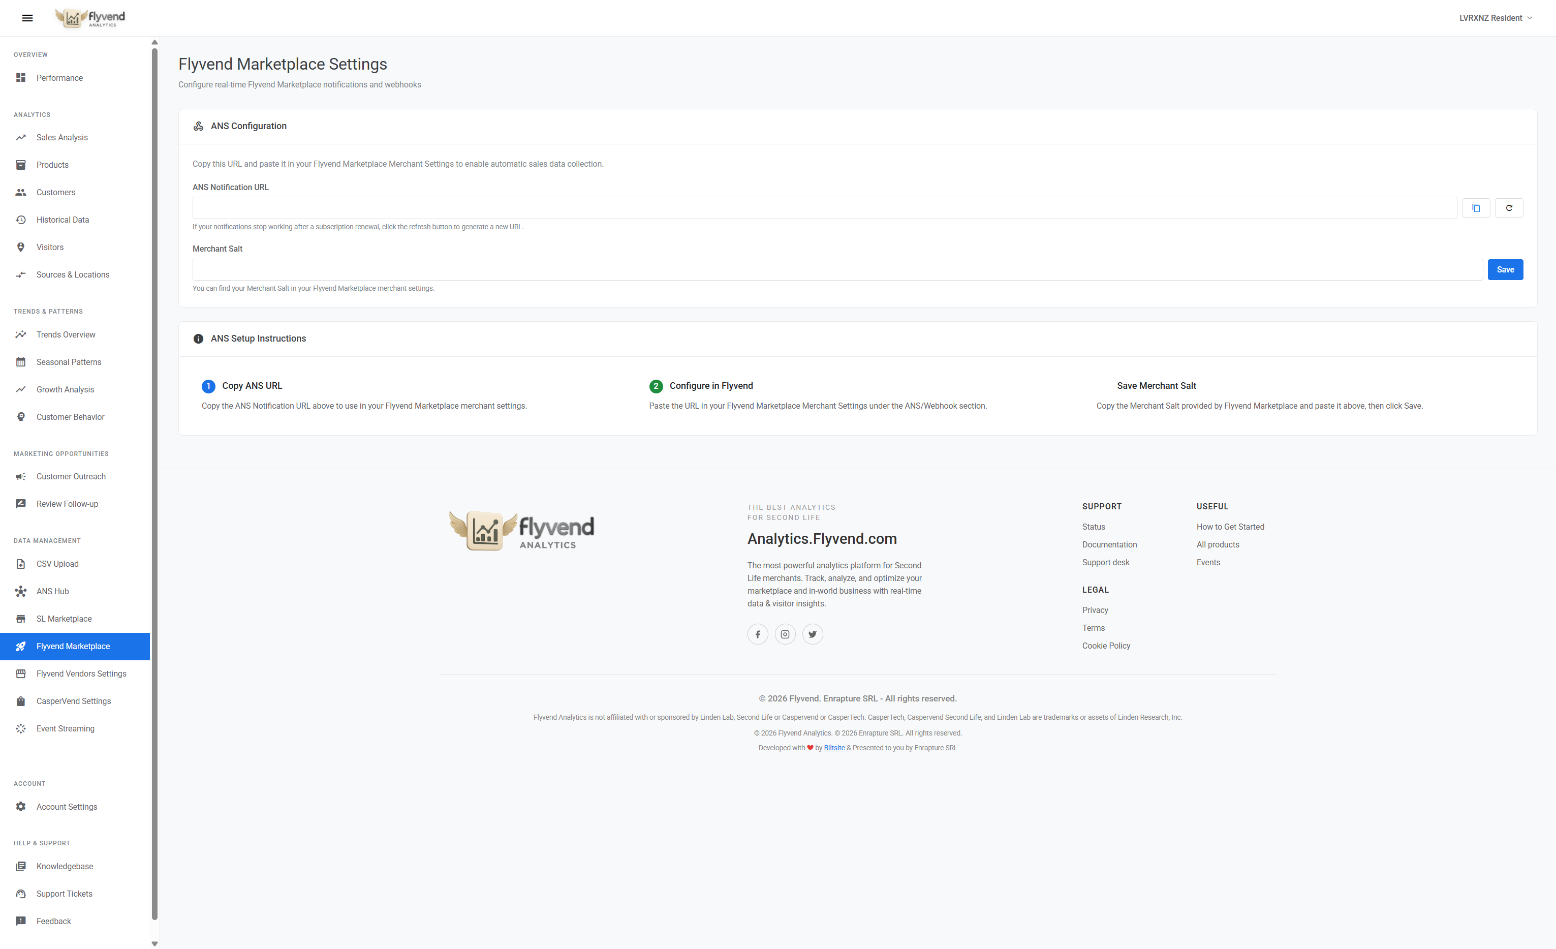
Task: Select the Customer Behavior icon in sidebar
Action: coord(21,416)
